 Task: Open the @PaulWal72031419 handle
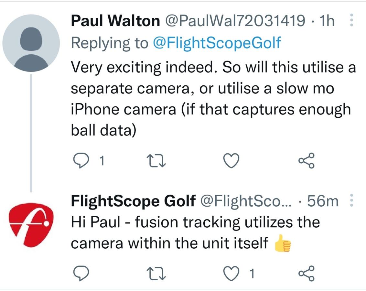pos(235,21)
